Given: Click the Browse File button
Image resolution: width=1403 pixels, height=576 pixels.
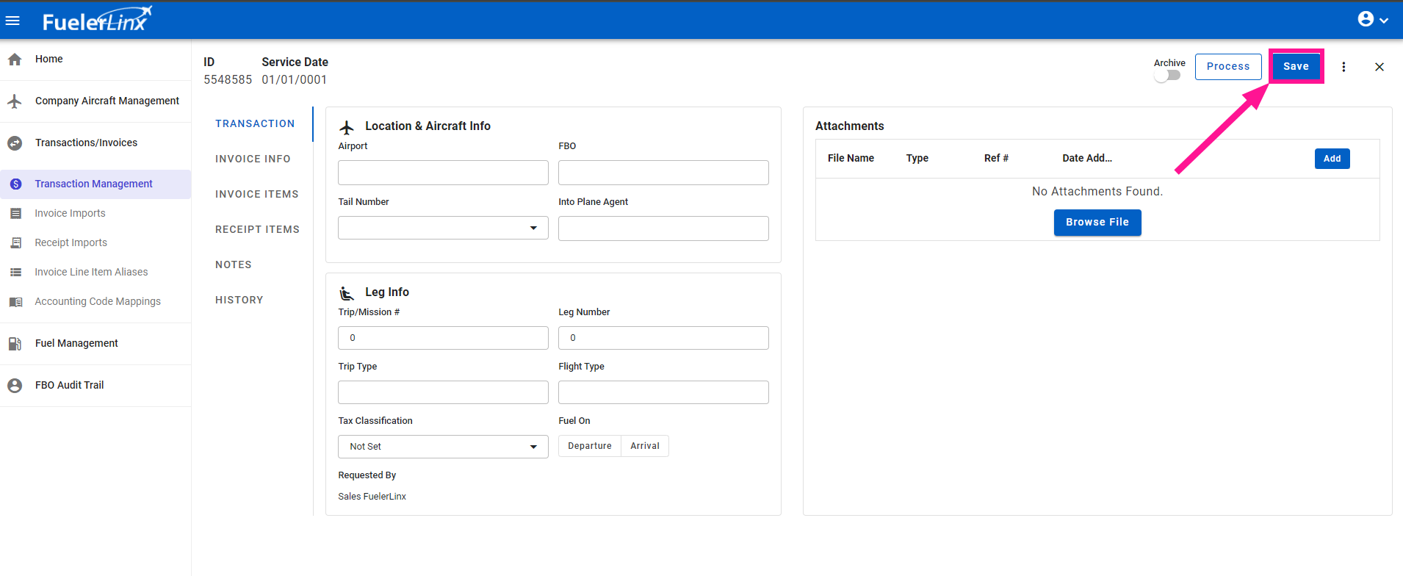Looking at the screenshot, I should click(x=1097, y=223).
